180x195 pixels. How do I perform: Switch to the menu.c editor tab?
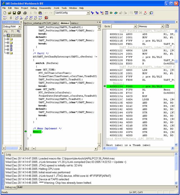[x=75, y=23]
